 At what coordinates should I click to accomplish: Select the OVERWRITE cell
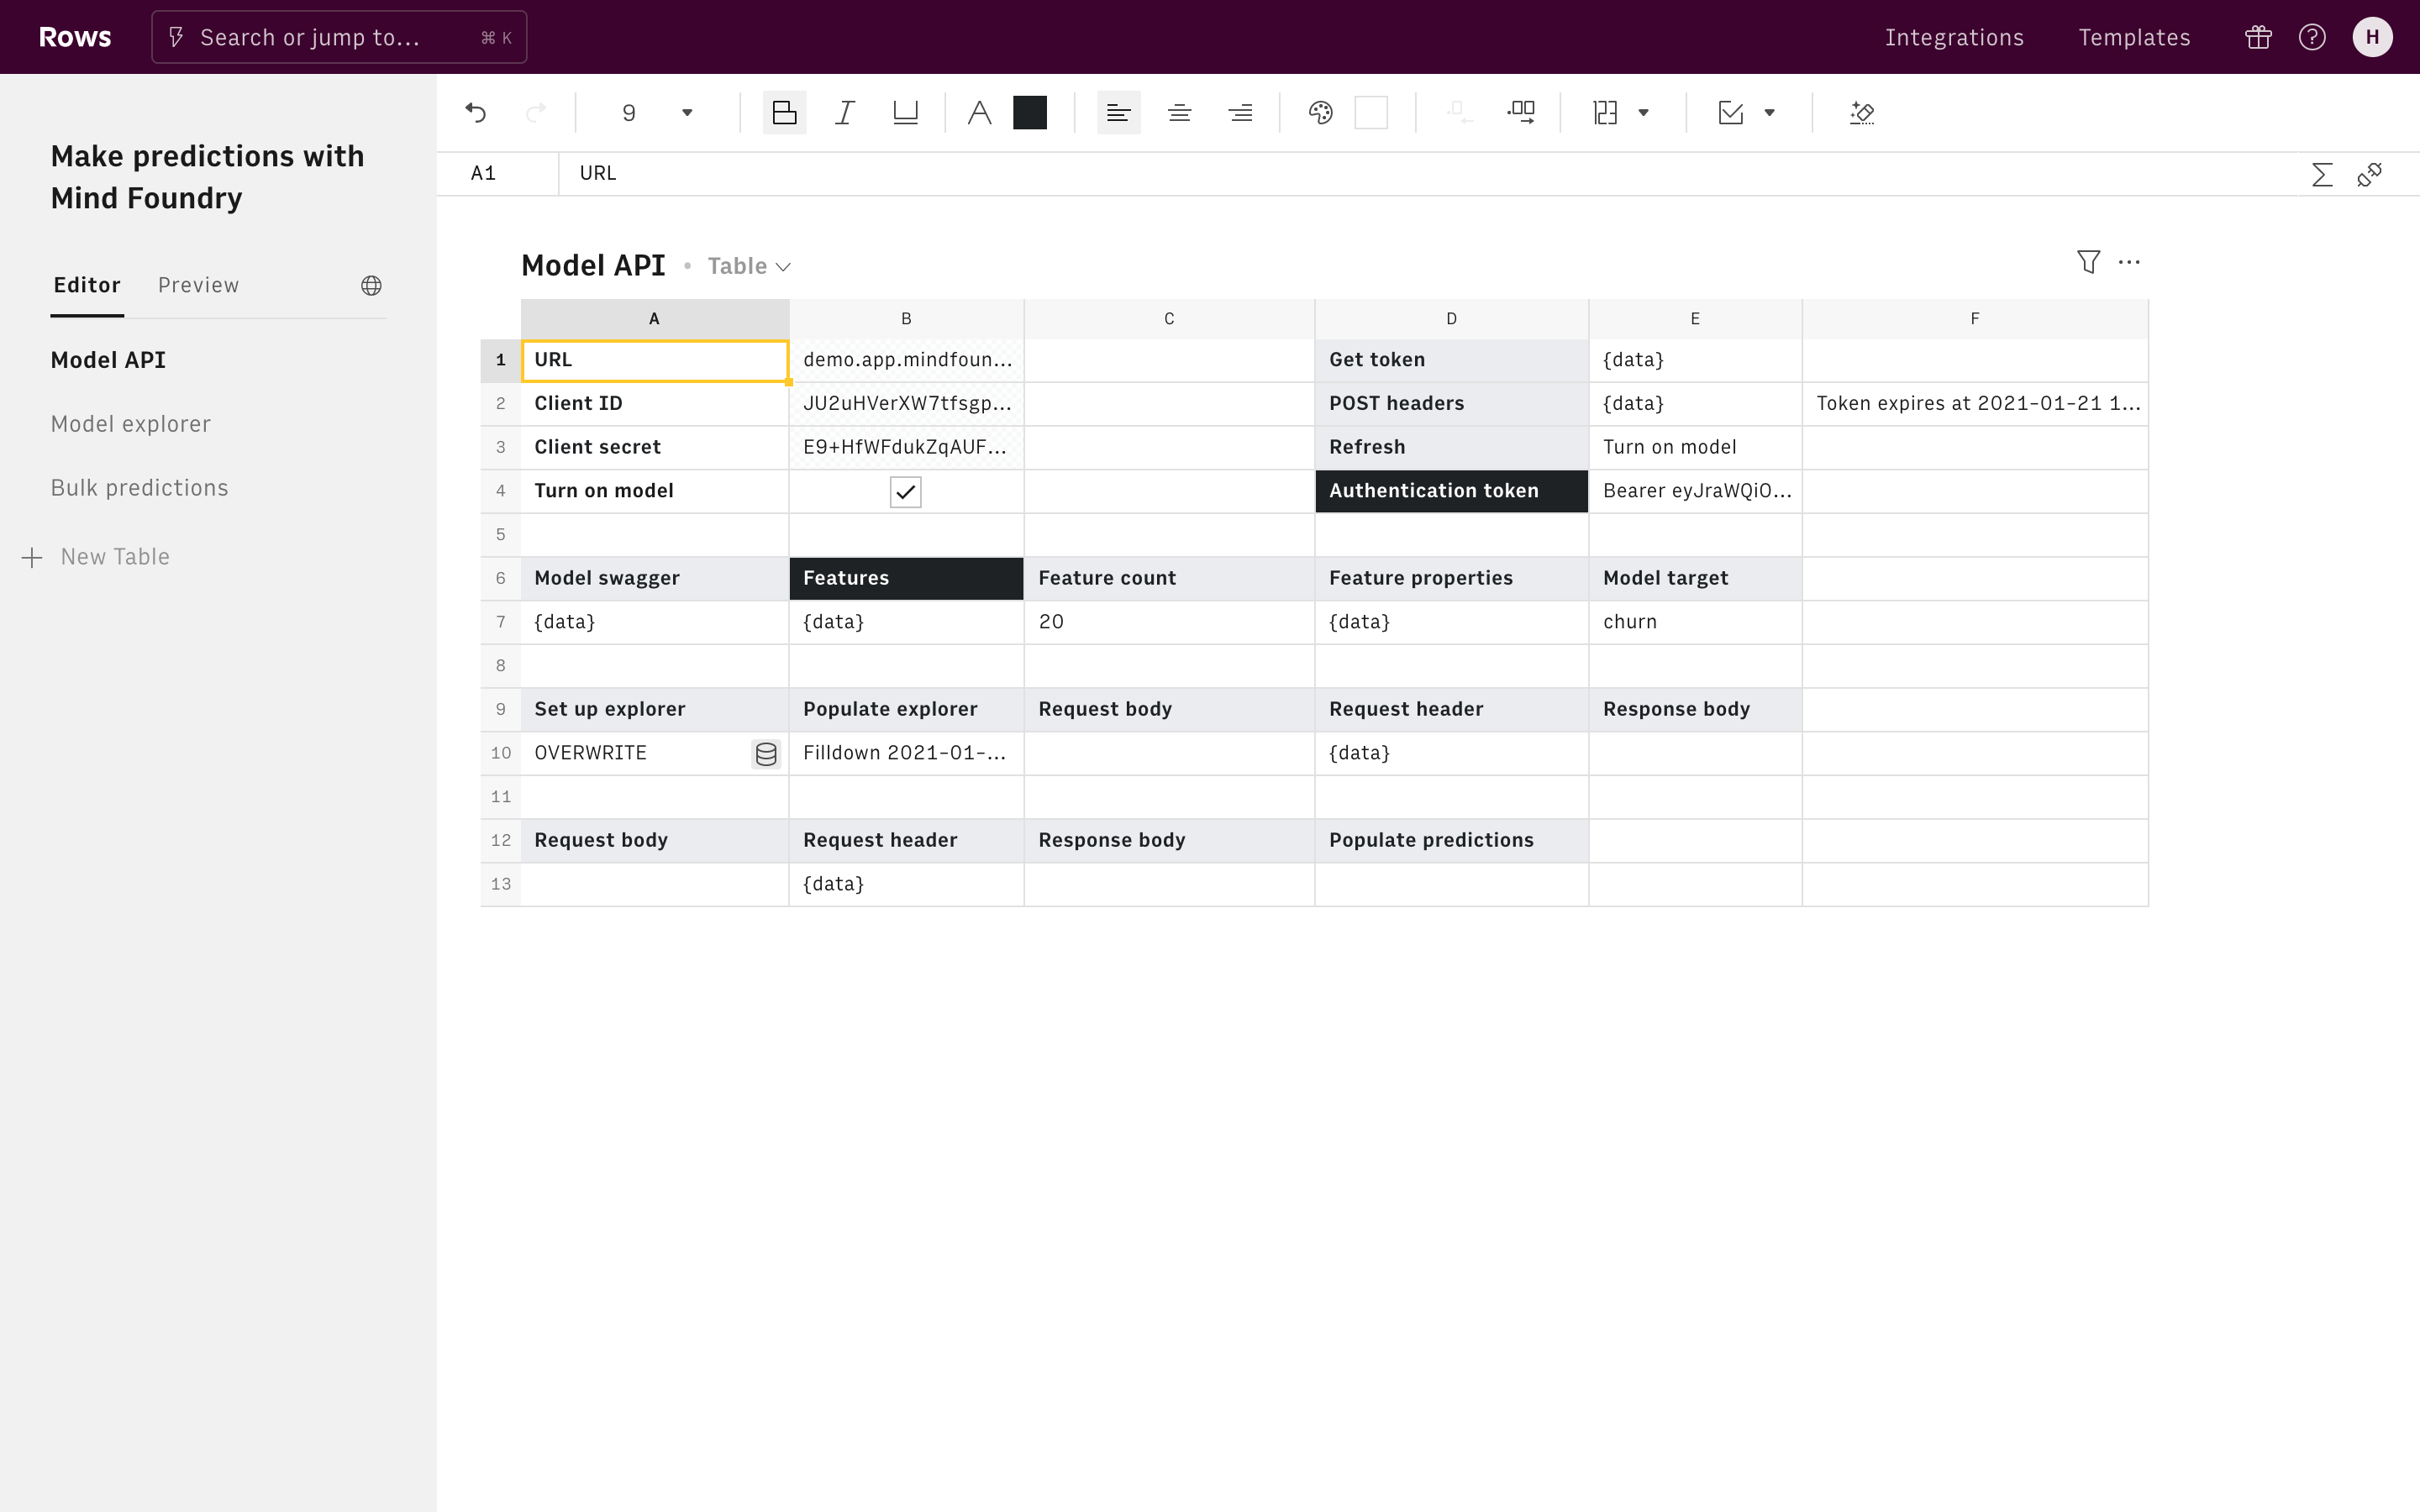(x=654, y=753)
